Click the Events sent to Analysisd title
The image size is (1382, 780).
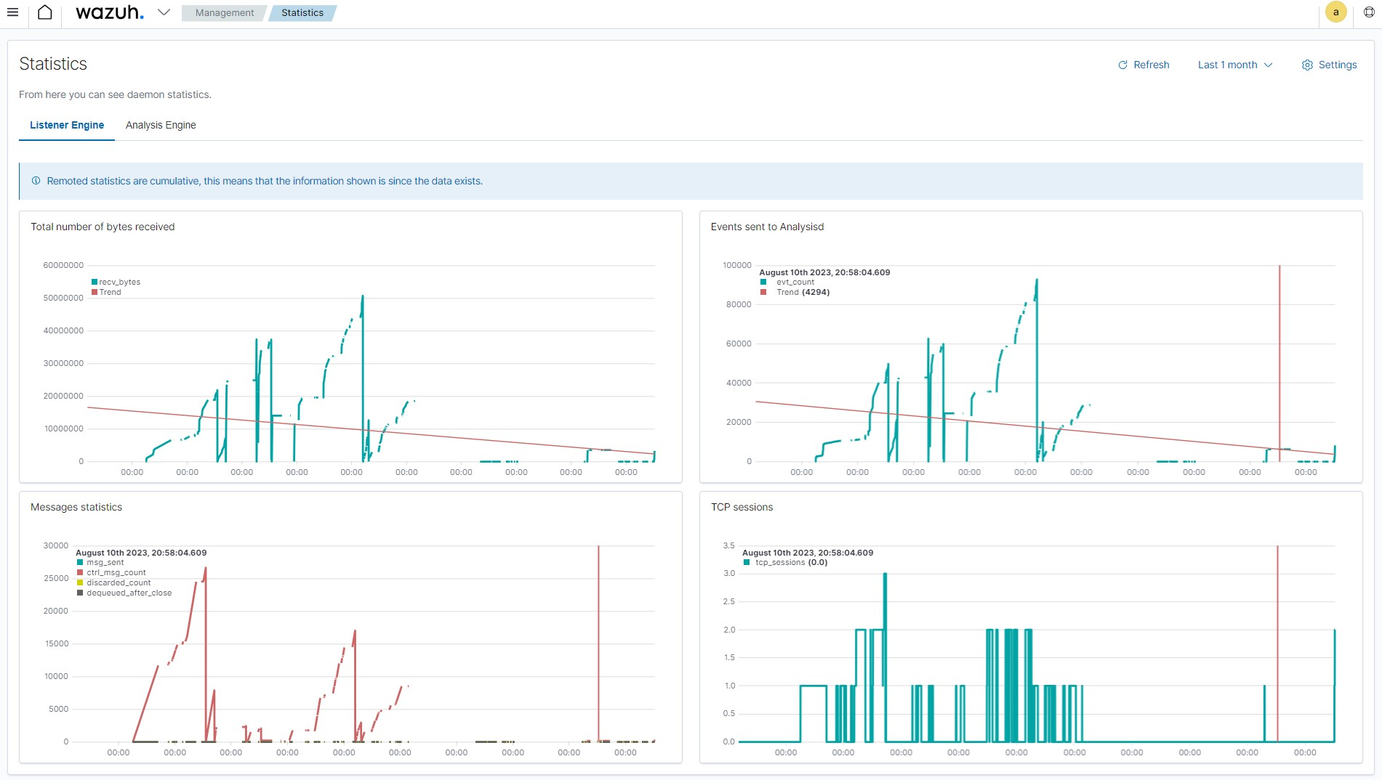click(767, 227)
